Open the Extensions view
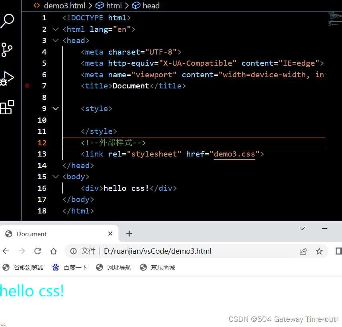Viewport: 342px width, 327px height. 7,107
